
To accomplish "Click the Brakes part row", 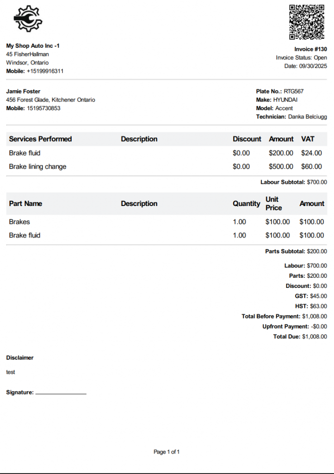I will coord(19,222).
